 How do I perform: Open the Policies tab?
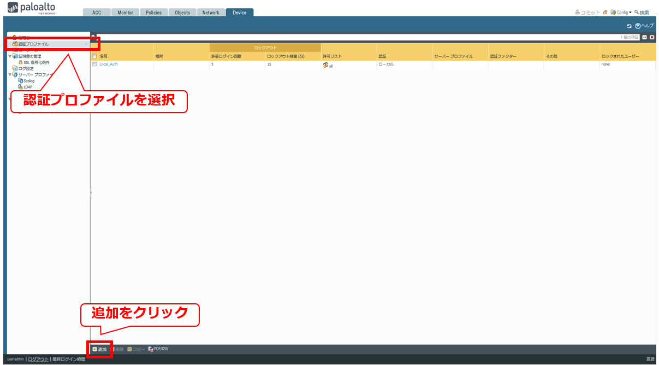pyautogui.click(x=153, y=13)
